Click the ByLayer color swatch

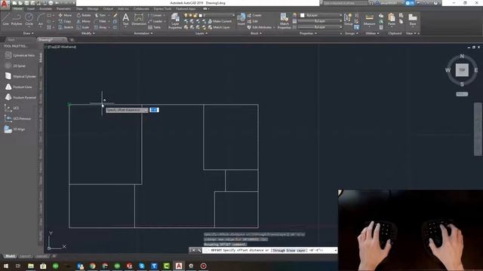point(302,15)
